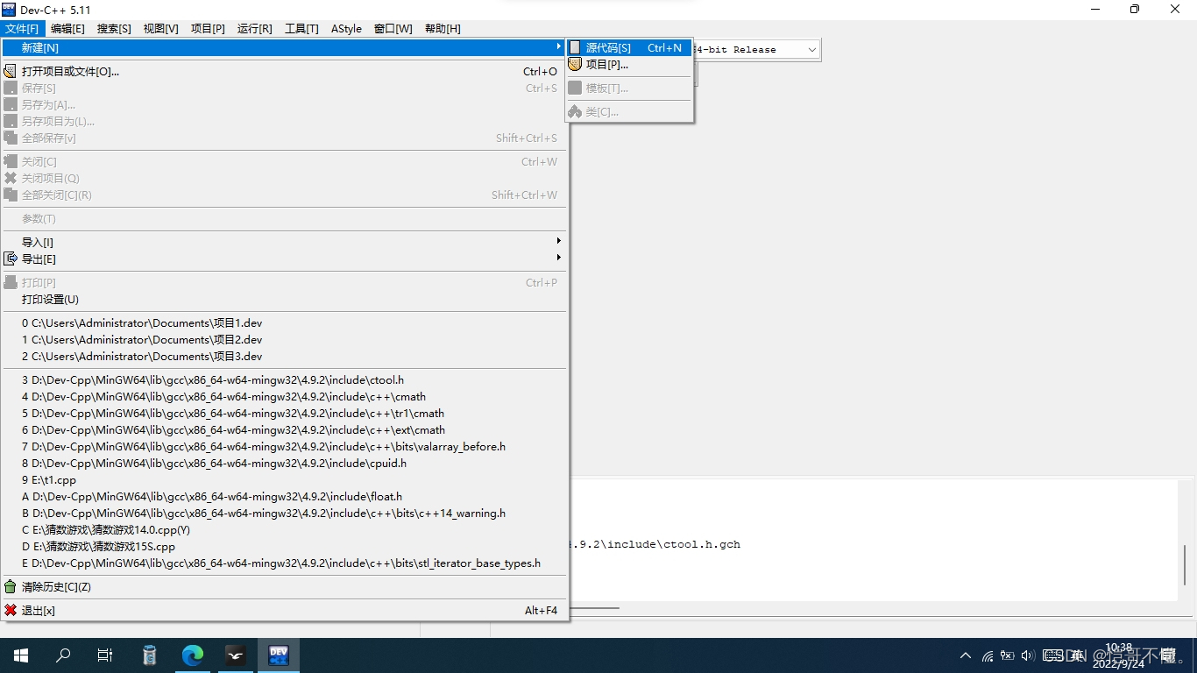Click the Open project folder icon
The width and height of the screenshot is (1197, 673).
coord(11,71)
